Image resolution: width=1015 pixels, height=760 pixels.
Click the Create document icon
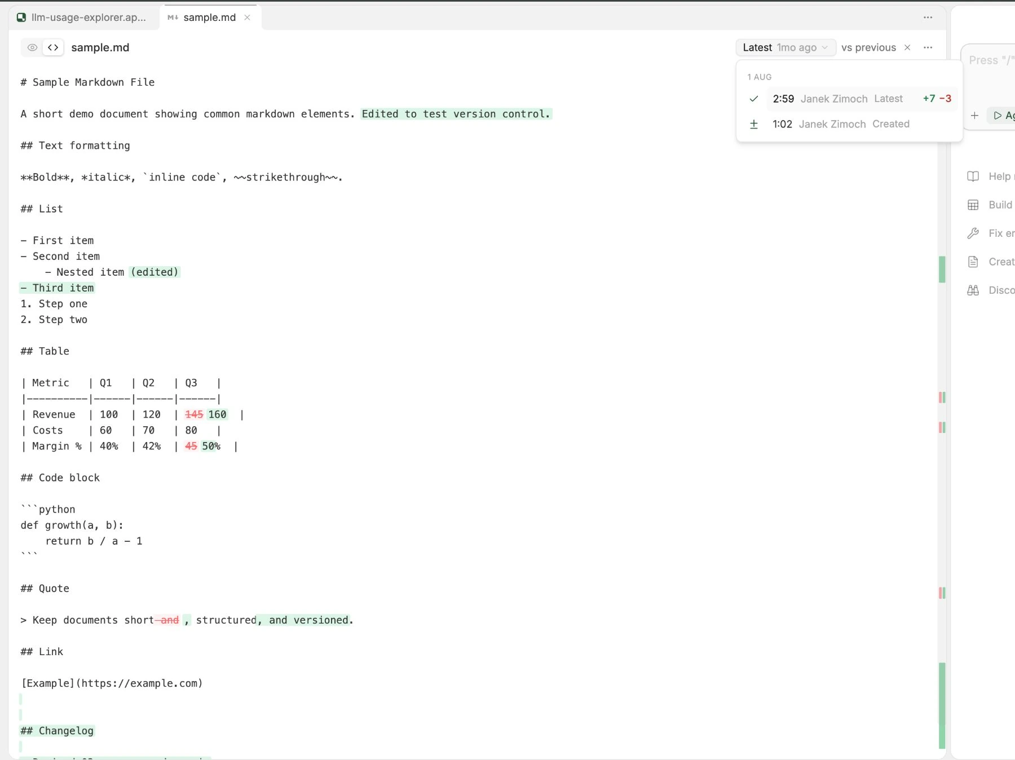click(x=973, y=262)
